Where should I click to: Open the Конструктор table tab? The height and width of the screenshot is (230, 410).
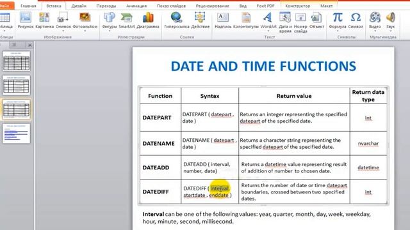(297, 6)
